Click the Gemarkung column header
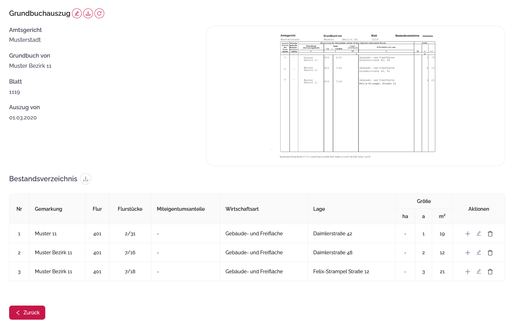516x327 pixels. 48,209
